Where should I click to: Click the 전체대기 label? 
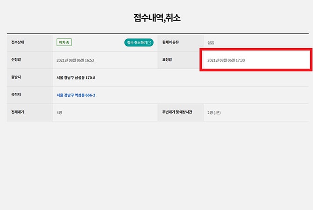pyautogui.click(x=18, y=112)
